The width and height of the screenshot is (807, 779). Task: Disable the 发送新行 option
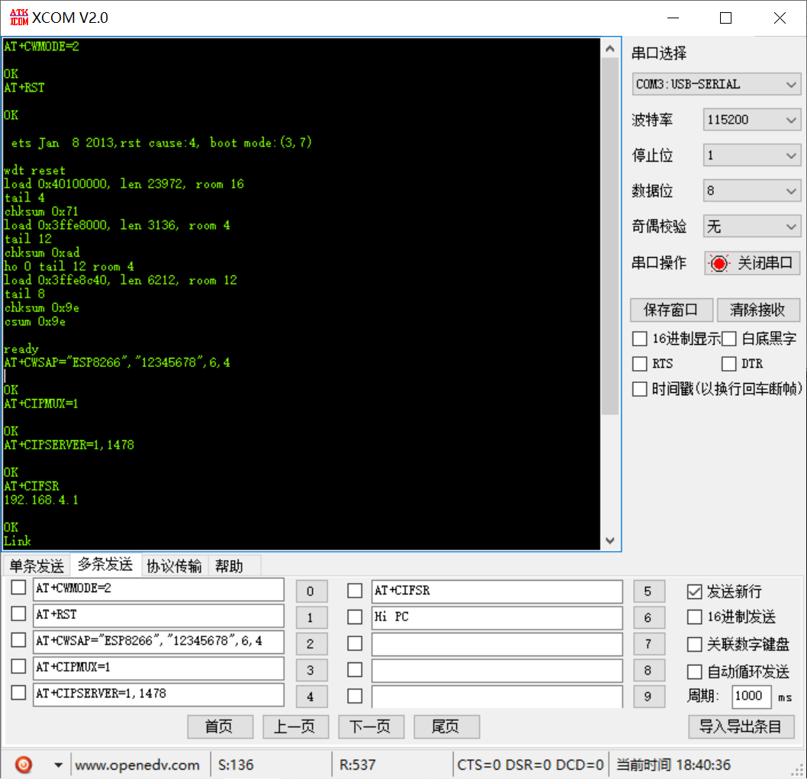[x=694, y=591]
